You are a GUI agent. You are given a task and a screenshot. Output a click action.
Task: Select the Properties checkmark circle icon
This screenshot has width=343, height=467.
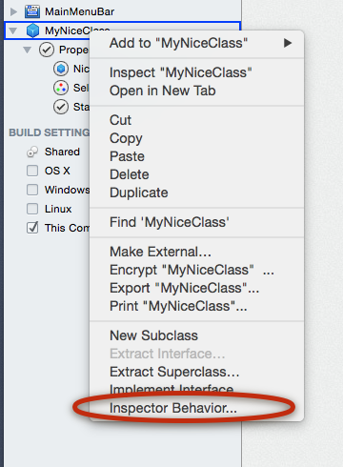(x=47, y=50)
